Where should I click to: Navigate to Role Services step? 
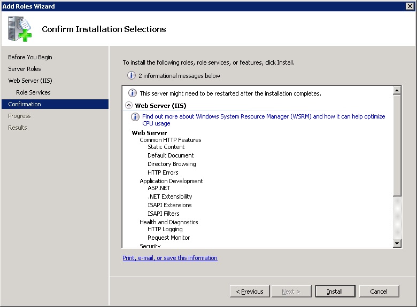pyautogui.click(x=33, y=92)
